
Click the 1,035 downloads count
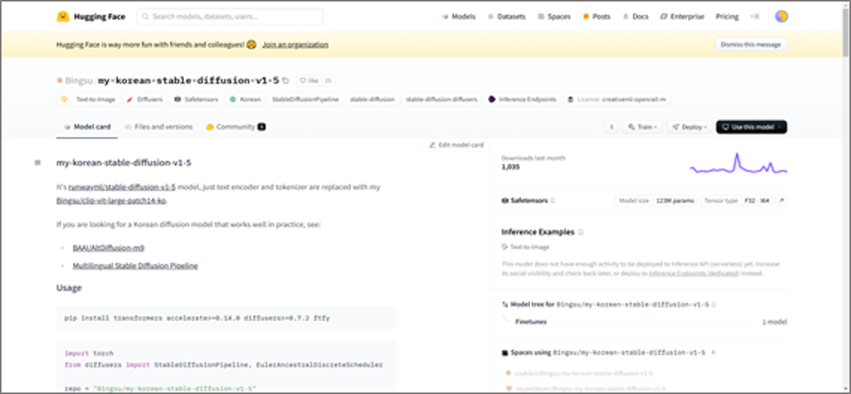coord(511,168)
